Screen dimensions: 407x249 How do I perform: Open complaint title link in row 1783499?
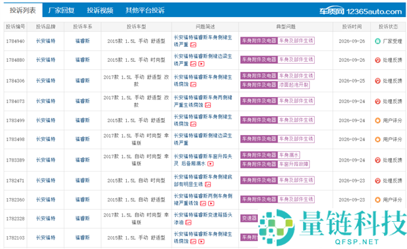203,121
